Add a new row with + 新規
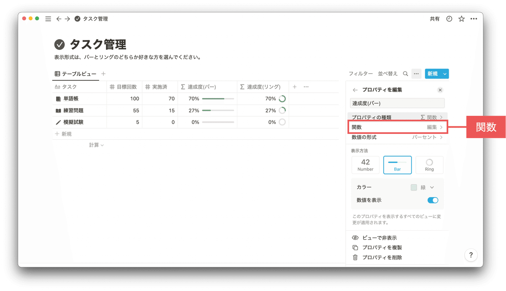Screen dimensions: 506x291 [63, 134]
